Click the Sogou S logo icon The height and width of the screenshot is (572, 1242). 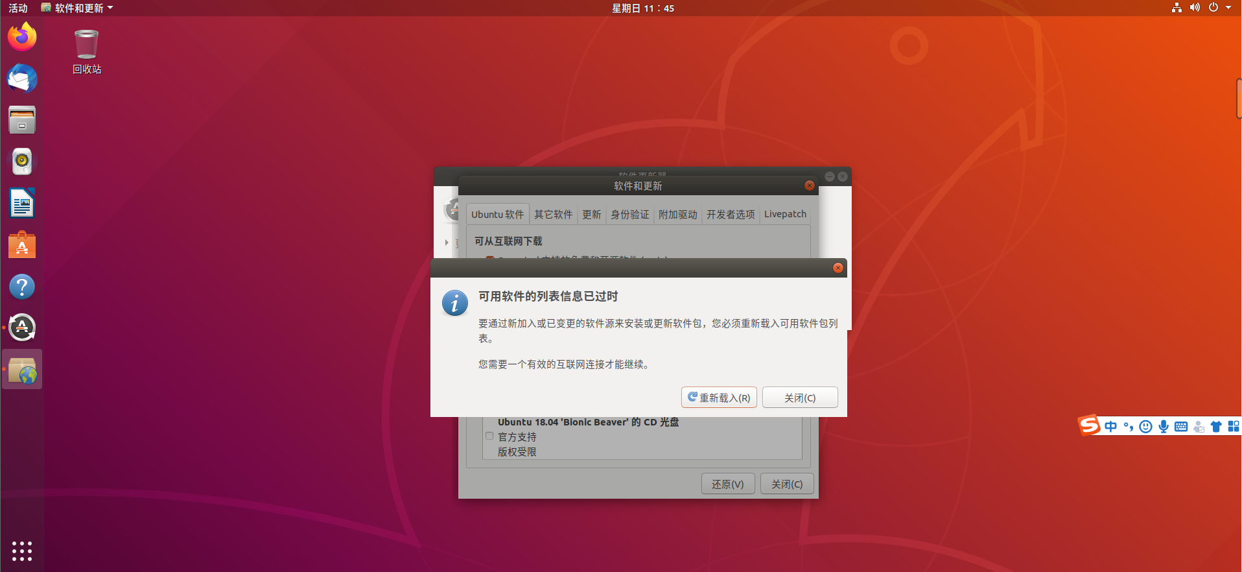click(1089, 425)
